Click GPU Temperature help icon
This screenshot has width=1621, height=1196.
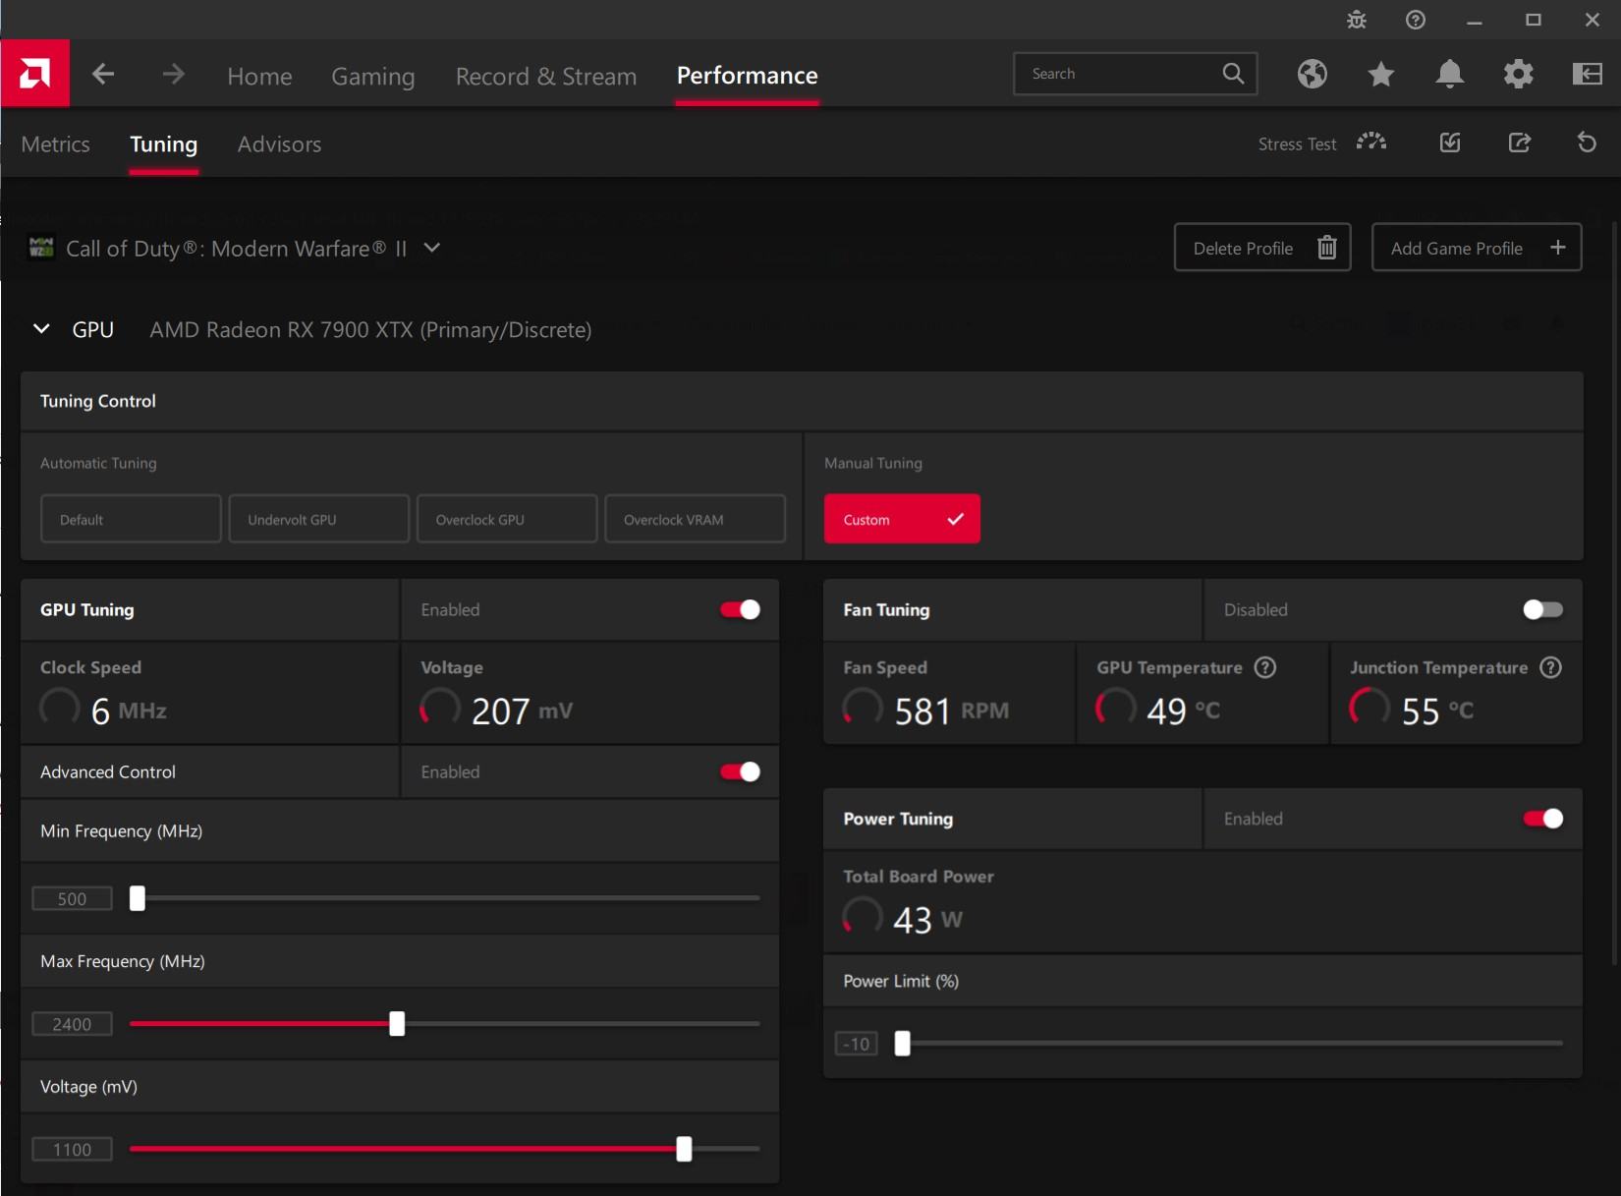coord(1265,667)
